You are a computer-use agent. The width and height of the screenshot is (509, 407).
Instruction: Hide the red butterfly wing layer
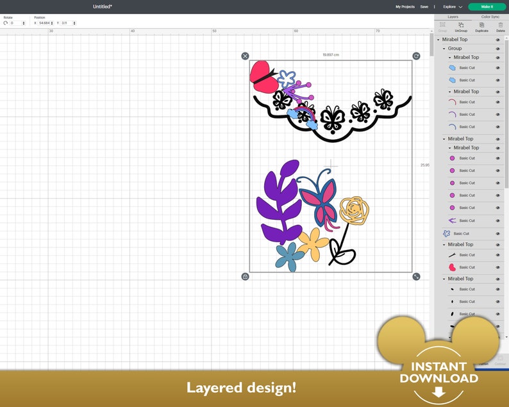click(x=497, y=267)
